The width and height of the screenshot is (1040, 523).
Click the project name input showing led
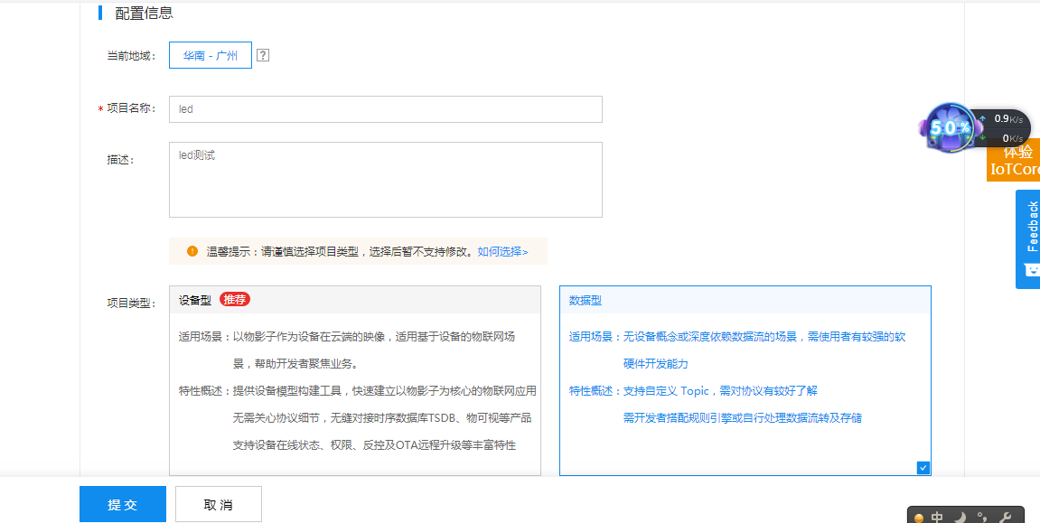pos(385,108)
